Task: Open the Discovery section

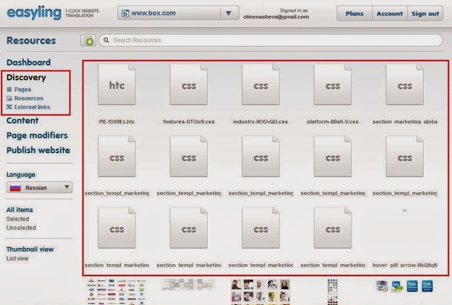Action: pos(26,77)
